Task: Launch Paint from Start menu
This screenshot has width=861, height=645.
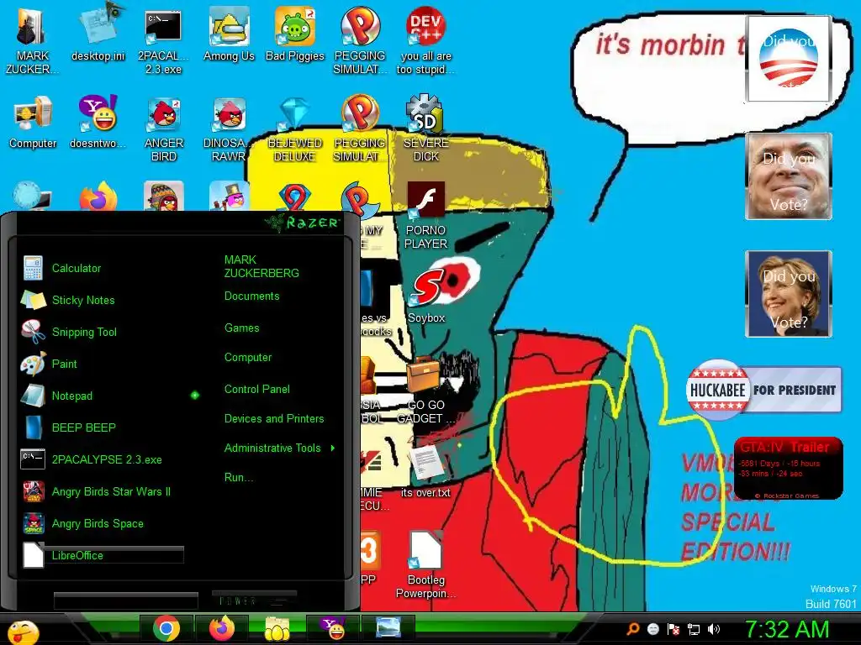Action: pyautogui.click(x=102, y=364)
